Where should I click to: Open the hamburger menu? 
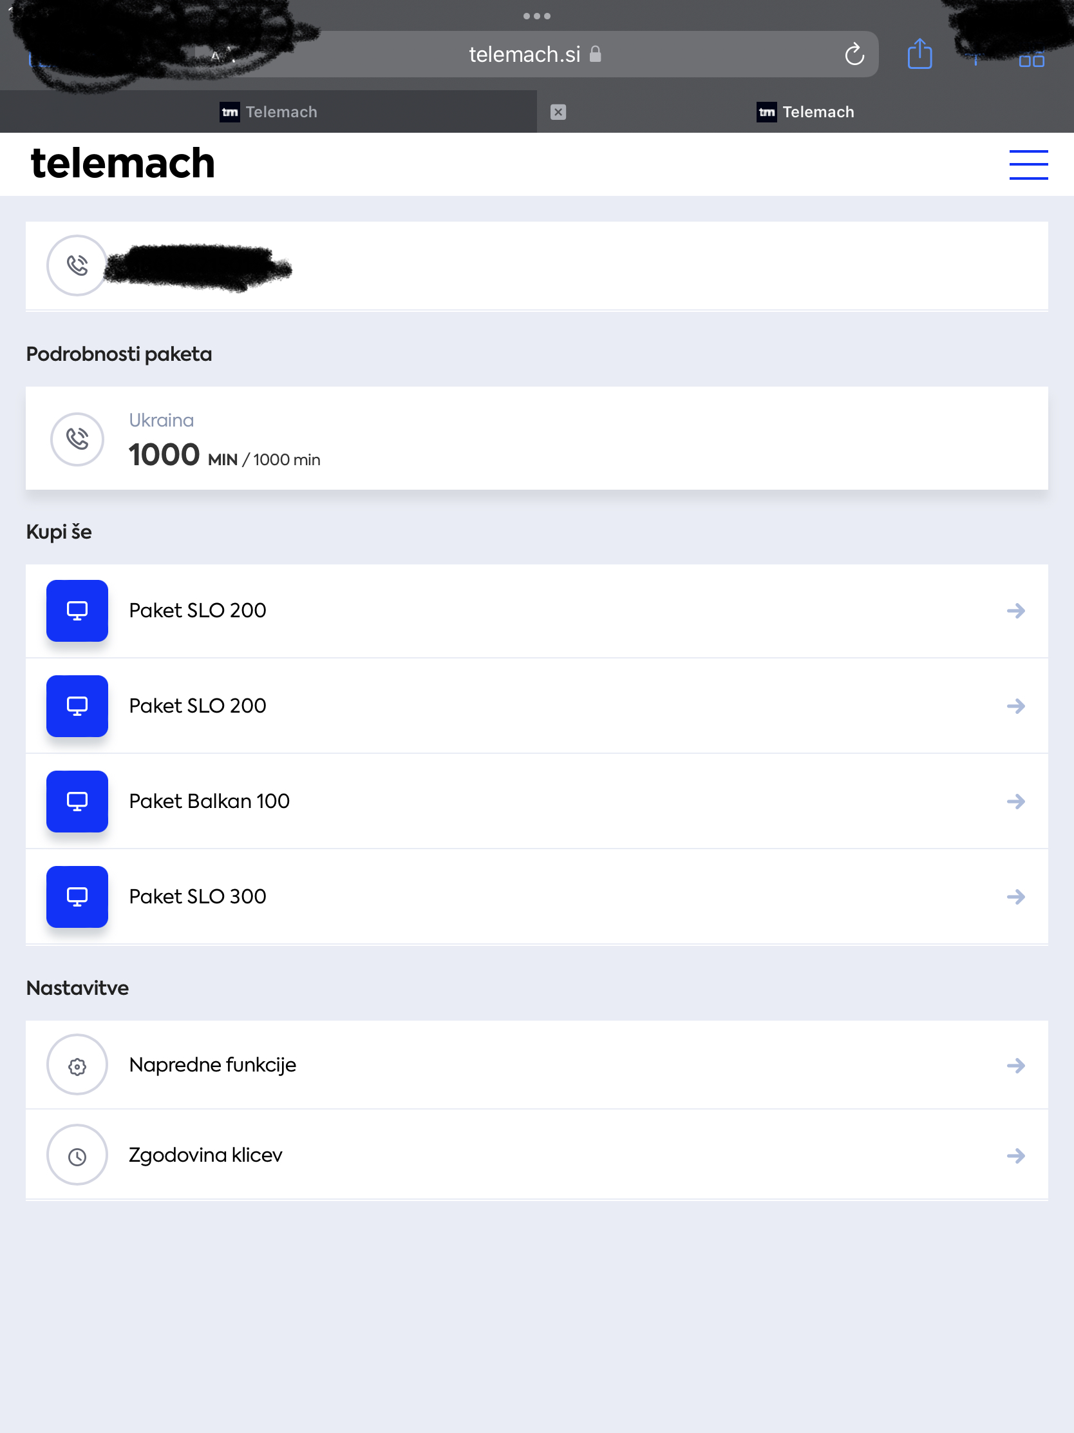(x=1028, y=164)
